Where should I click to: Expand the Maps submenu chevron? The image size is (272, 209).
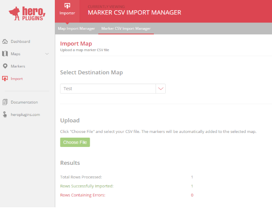click(x=47, y=54)
